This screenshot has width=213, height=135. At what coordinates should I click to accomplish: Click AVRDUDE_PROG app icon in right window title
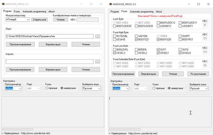[111, 4]
